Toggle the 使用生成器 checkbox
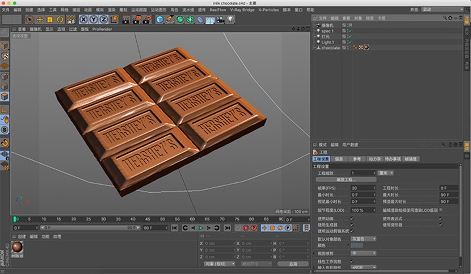The image size is (471, 274). pos(352,225)
